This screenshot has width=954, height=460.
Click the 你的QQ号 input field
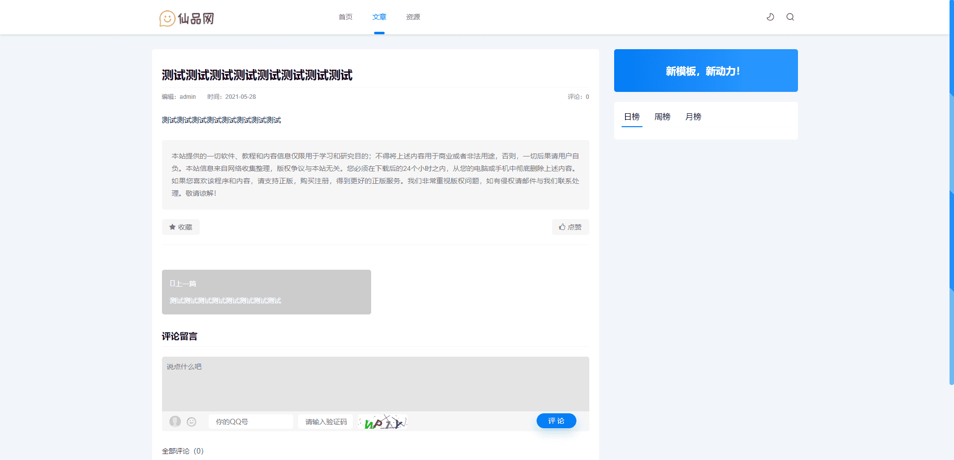[250, 422]
